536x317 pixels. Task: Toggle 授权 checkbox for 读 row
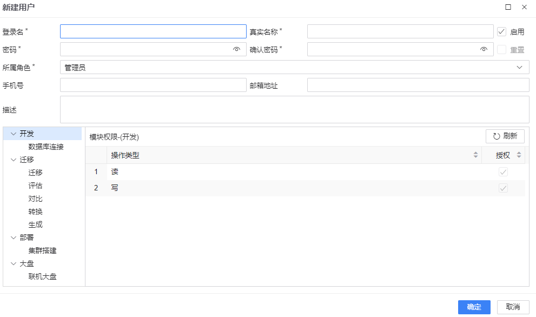tap(503, 171)
